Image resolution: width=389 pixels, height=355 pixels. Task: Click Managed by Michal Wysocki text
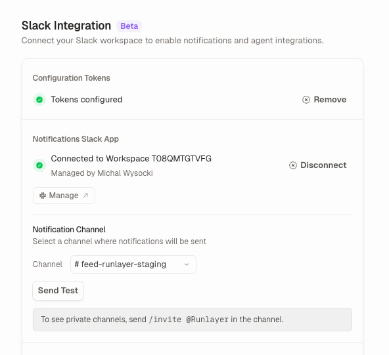tap(102, 173)
